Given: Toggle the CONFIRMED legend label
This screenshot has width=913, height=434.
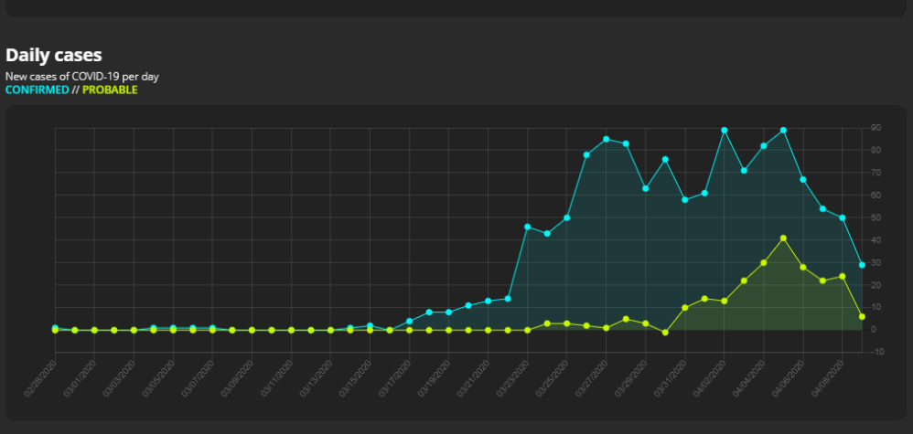Looking at the screenshot, I should pos(37,90).
